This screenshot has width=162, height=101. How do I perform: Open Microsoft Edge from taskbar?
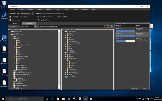pos(52,99)
